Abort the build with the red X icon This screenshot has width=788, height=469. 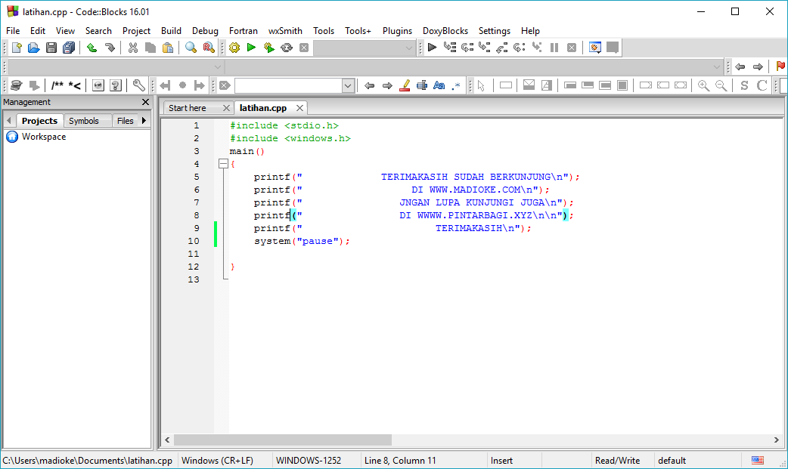coord(304,47)
